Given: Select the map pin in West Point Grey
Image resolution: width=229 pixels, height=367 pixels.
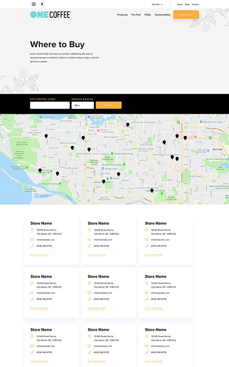Looking at the screenshot, I should 46,136.
